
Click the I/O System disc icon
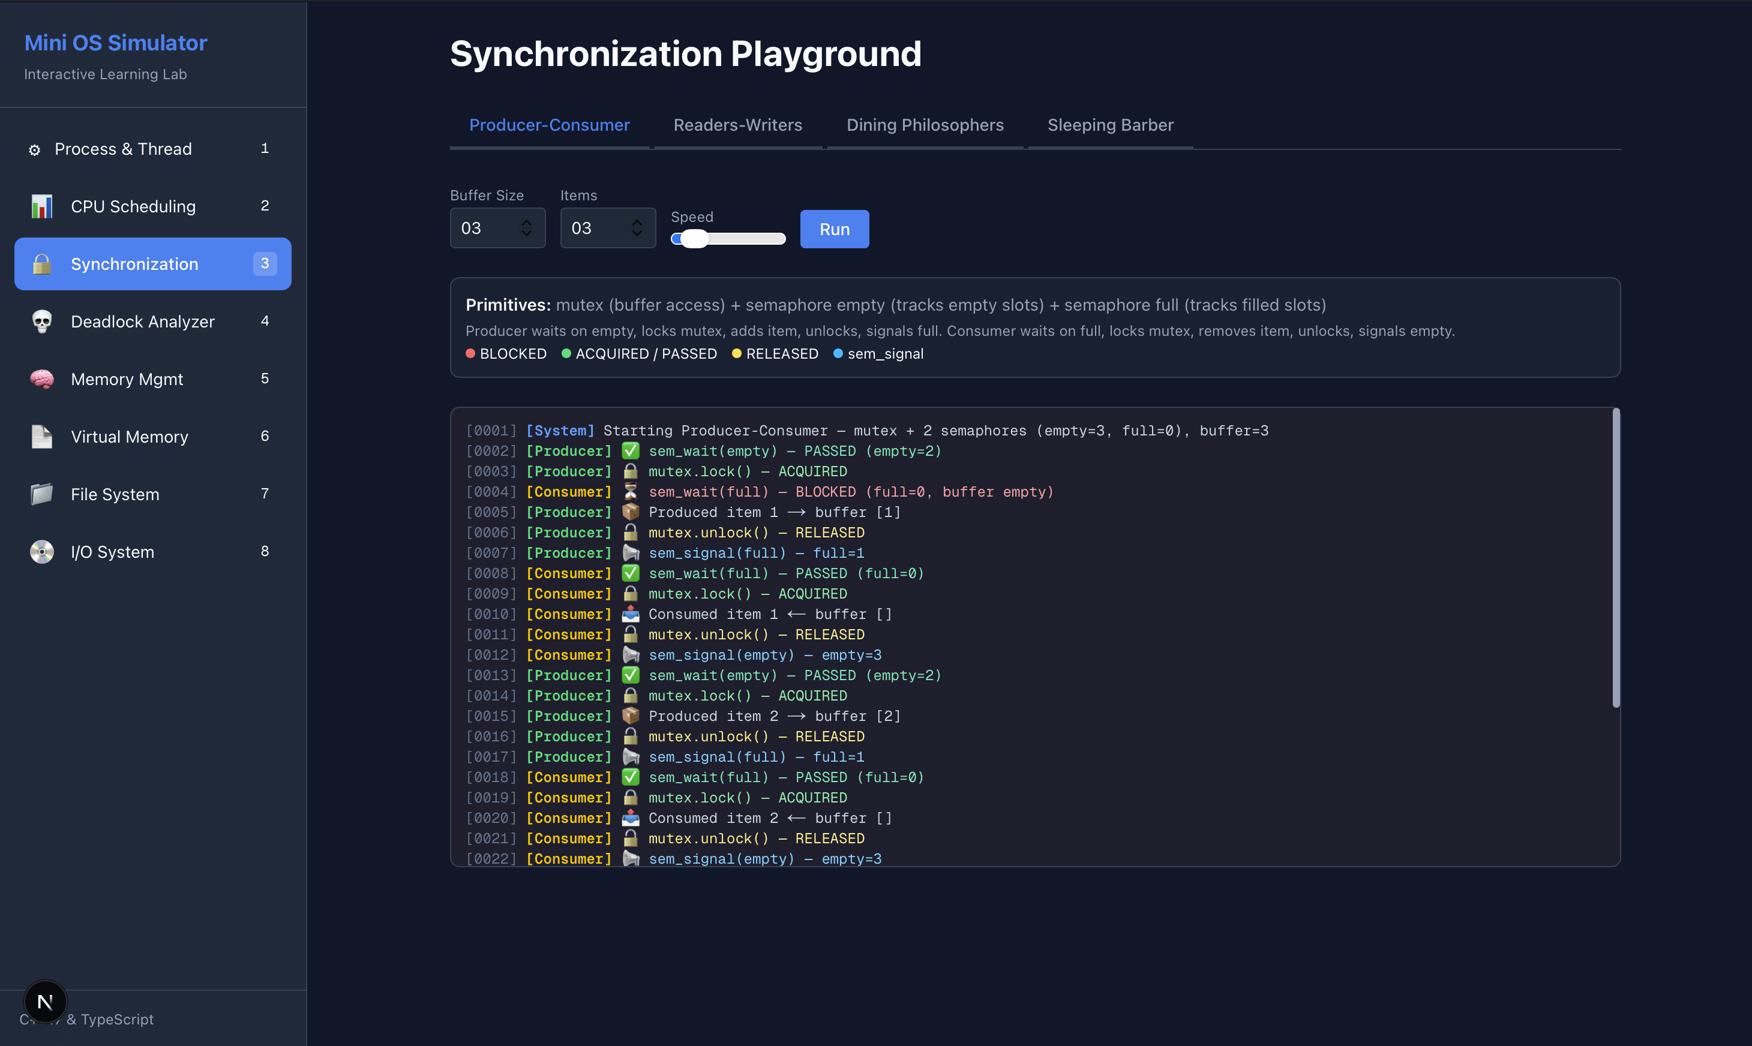pos(41,552)
